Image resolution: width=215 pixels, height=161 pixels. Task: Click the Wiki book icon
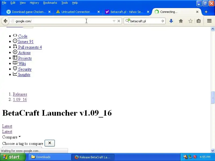pos(15,63)
